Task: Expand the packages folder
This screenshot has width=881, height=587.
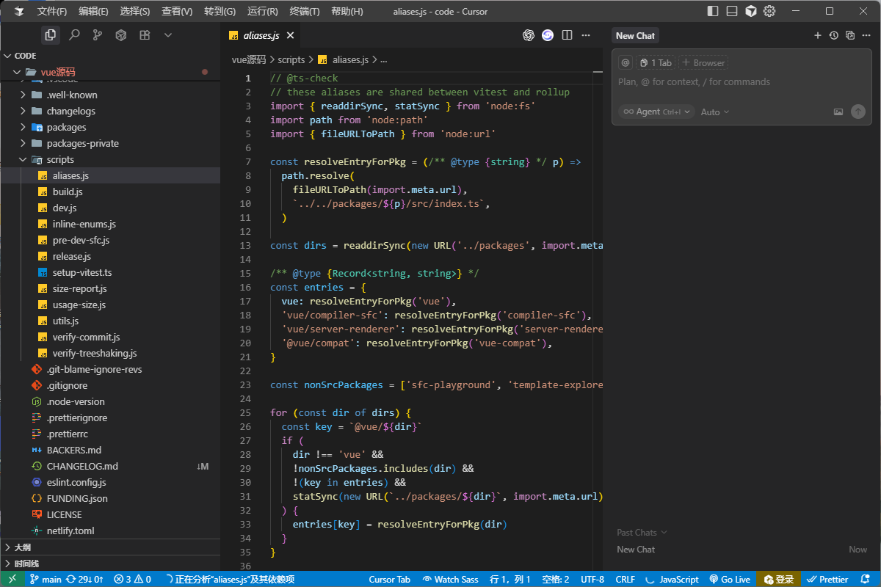Action: 66,127
